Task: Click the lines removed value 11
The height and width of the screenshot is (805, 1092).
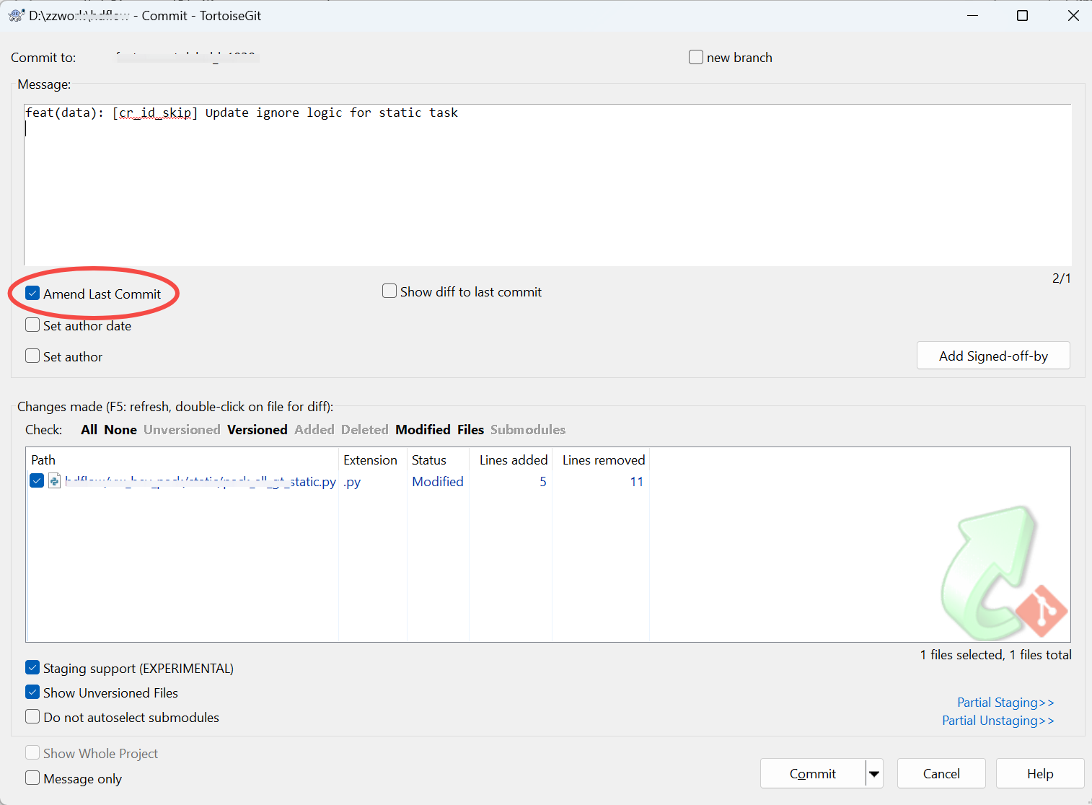Action: point(636,481)
